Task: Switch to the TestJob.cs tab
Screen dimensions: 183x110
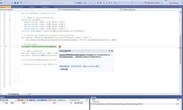Action: [32, 7]
